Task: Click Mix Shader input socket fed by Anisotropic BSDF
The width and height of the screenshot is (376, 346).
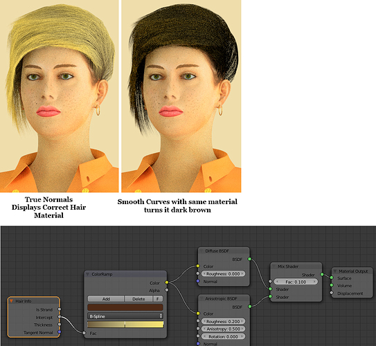Action: click(270, 296)
